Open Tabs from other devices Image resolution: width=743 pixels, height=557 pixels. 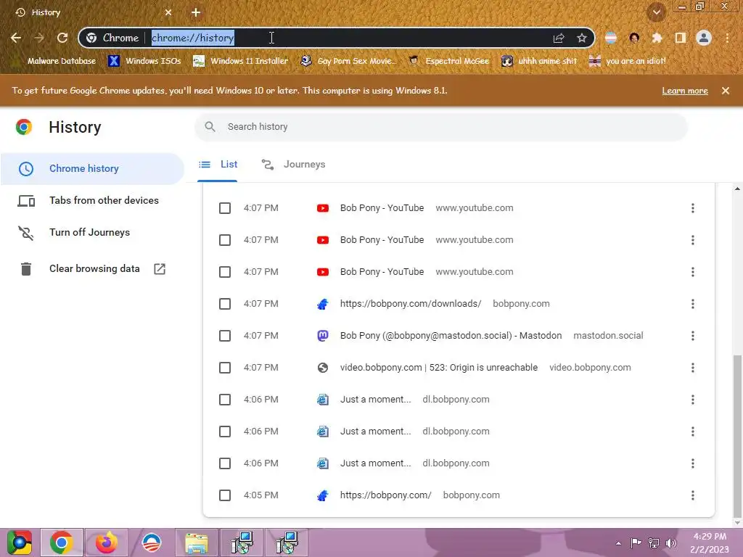(x=92, y=200)
